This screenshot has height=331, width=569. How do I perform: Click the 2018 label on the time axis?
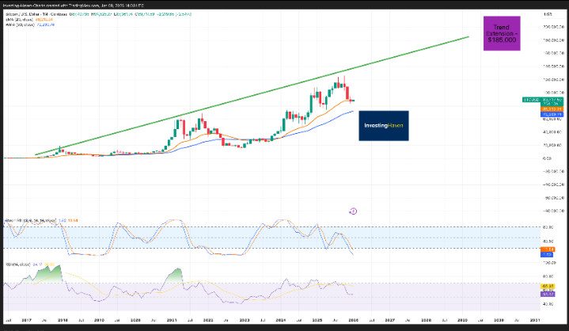[x=63, y=321]
